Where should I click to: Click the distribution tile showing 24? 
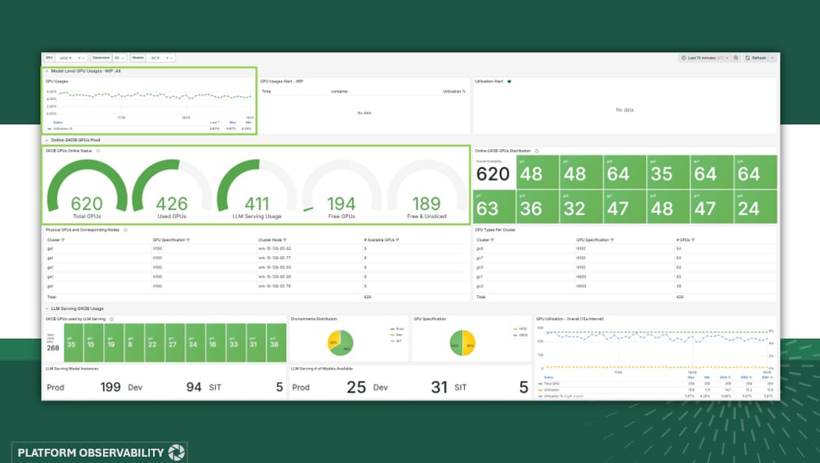(x=755, y=207)
